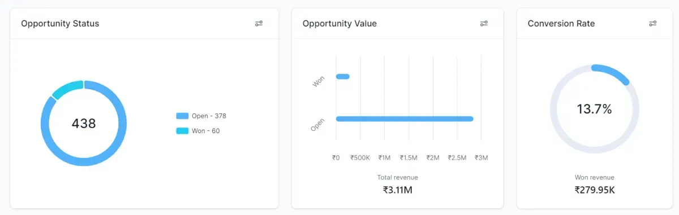Select the Won bar in Opportunity Value
This screenshot has width=679, height=215.
point(343,76)
